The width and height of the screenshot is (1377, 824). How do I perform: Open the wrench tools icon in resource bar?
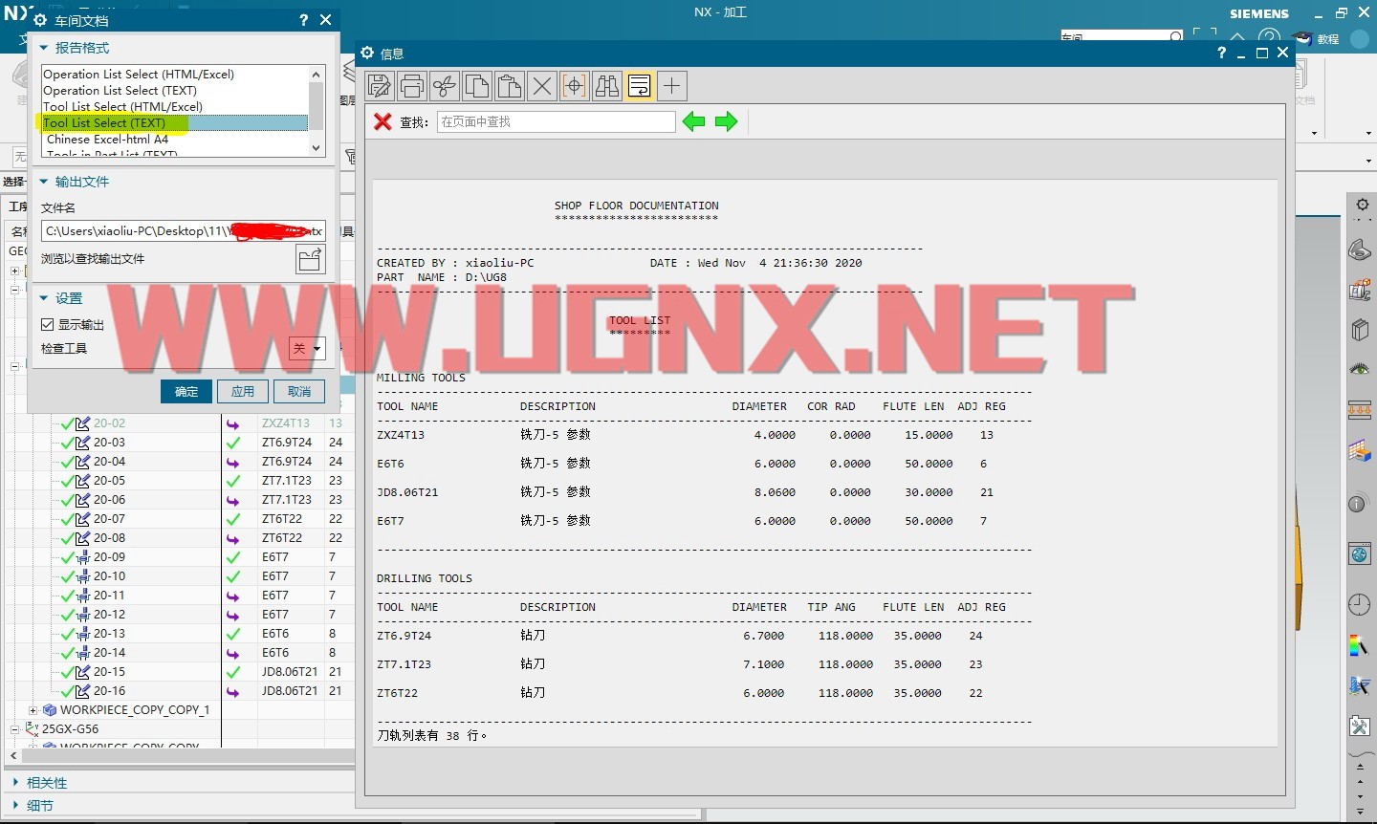tap(1360, 726)
